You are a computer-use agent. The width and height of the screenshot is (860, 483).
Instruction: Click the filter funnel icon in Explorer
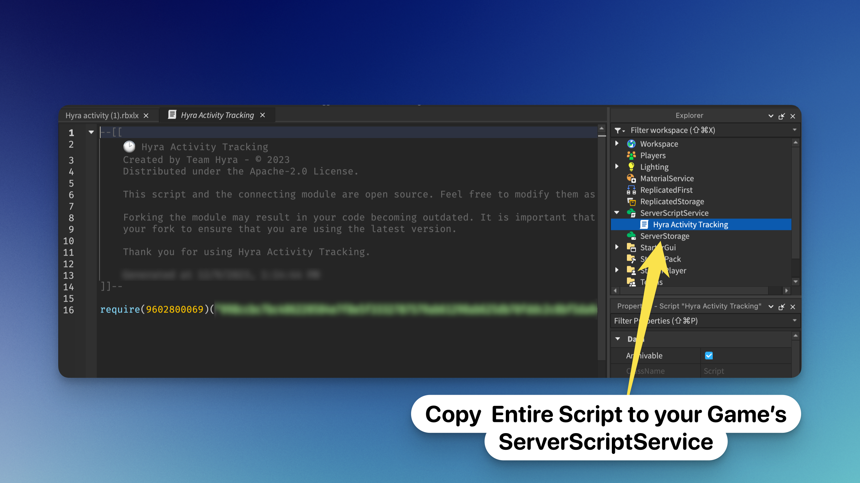(618, 131)
